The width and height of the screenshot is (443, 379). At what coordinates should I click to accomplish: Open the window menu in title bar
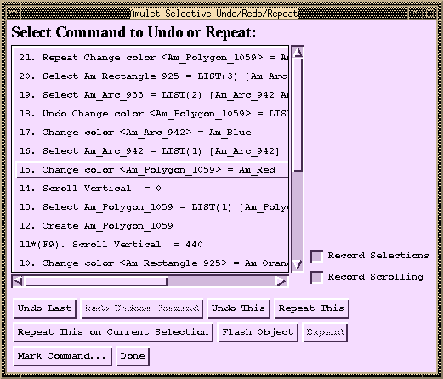click(x=13, y=13)
